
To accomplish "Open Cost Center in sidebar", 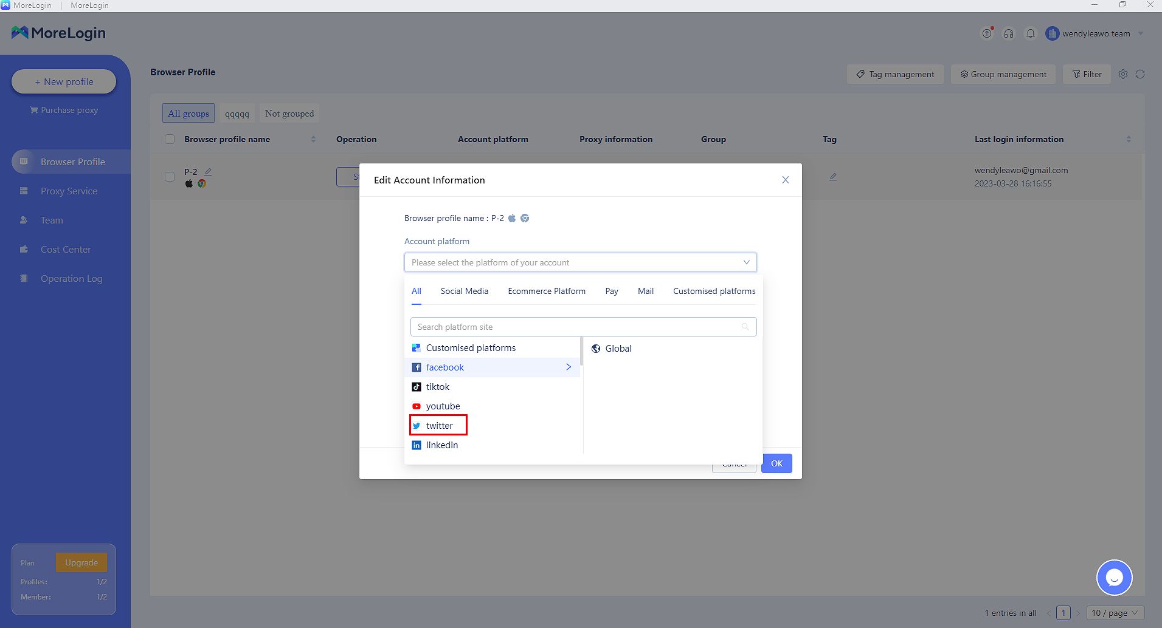I will 66,249.
